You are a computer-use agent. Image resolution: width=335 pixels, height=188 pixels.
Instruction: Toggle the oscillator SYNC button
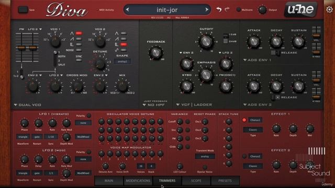pyautogui.click(x=79, y=60)
